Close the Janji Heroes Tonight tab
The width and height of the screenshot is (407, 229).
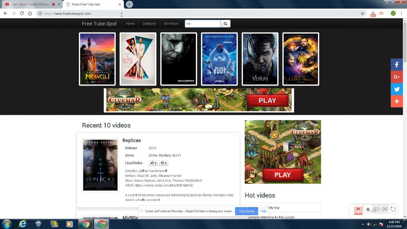tap(59, 4)
